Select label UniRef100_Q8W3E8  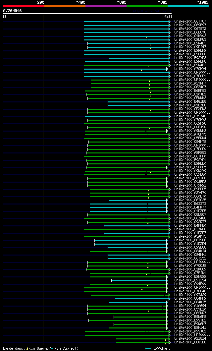(x=190, y=342)
